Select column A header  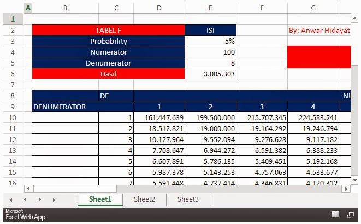click(x=28, y=8)
